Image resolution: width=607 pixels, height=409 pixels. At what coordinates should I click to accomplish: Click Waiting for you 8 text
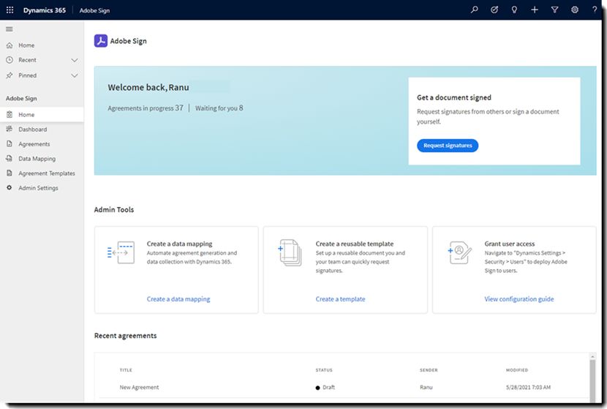click(x=219, y=108)
